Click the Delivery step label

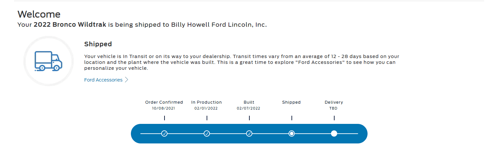tap(334, 102)
